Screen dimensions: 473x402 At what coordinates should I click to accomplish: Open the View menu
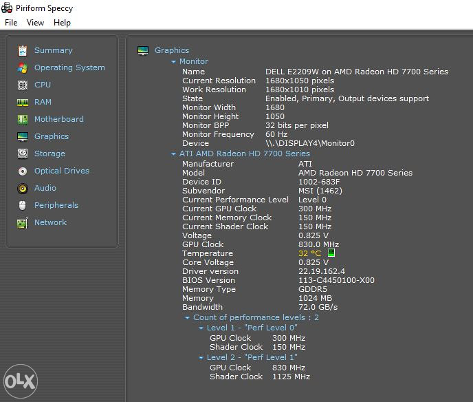[x=35, y=23]
